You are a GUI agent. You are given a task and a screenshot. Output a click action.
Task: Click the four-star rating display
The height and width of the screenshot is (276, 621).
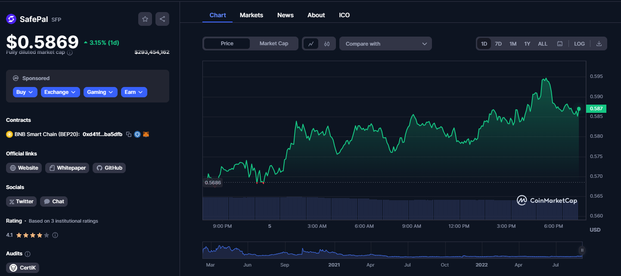click(33, 236)
